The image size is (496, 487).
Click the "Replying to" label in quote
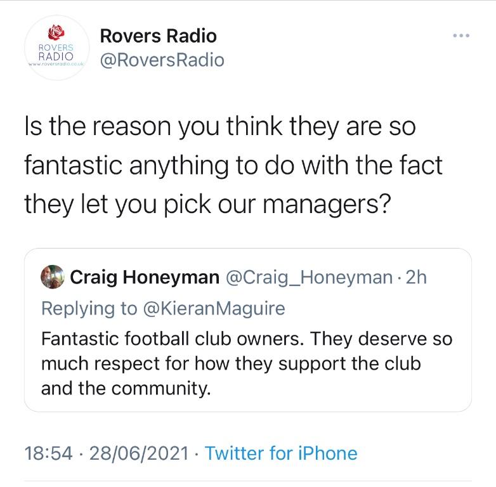(89, 309)
